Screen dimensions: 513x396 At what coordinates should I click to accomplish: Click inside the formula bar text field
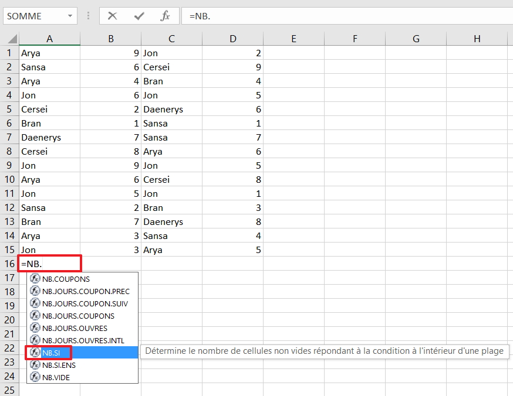click(346, 16)
